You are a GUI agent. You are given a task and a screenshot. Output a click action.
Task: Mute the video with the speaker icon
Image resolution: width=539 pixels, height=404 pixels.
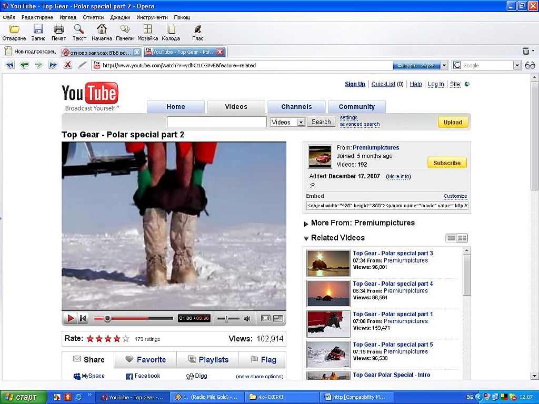[x=247, y=318]
